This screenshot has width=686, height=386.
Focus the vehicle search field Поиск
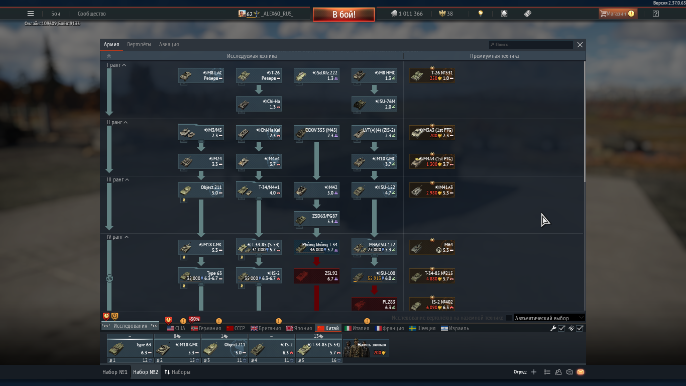pyautogui.click(x=531, y=45)
